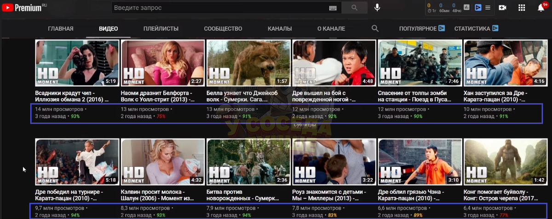Search within channel using magnifier tab icon
This screenshot has height=219, width=552.
click(375, 28)
